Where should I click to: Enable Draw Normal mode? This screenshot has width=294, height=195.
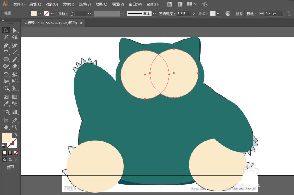(4, 160)
